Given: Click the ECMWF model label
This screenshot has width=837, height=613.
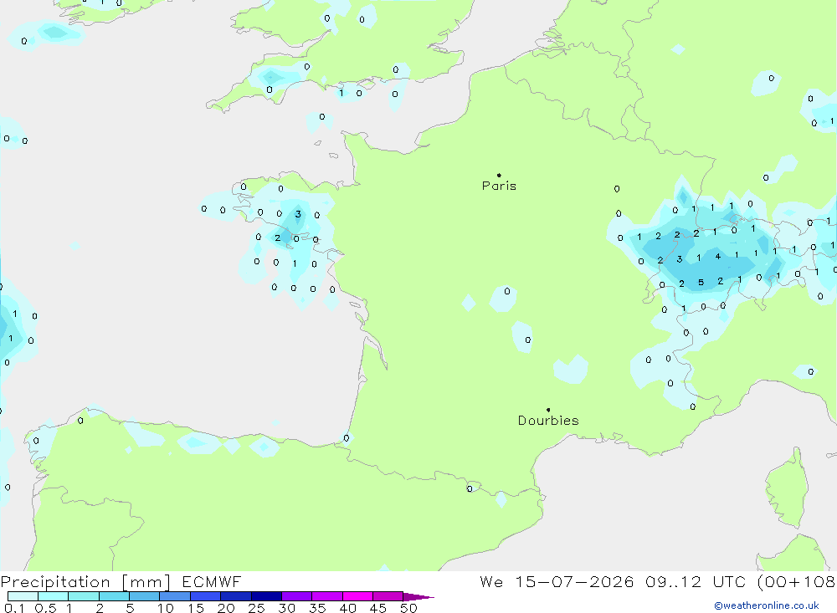Looking at the screenshot, I should [x=212, y=581].
